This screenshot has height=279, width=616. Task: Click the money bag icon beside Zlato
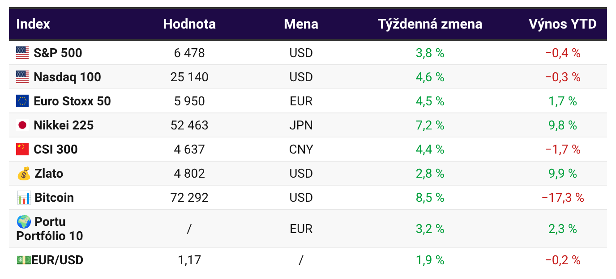[x=24, y=173]
